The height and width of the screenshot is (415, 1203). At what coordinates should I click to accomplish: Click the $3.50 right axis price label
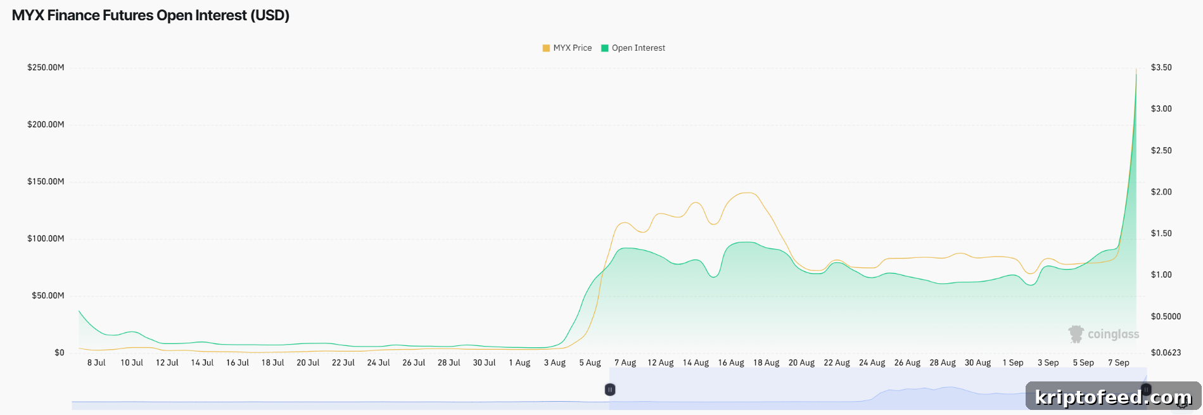tap(1161, 68)
